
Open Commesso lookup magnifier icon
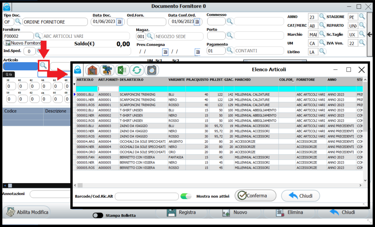tap(230, 21)
